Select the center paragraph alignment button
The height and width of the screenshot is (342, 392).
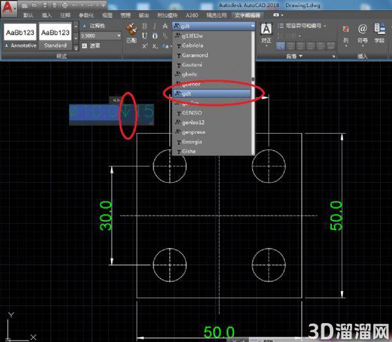point(301,46)
